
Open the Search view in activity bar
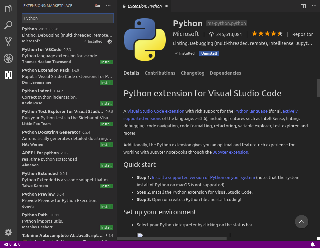pos(8,25)
